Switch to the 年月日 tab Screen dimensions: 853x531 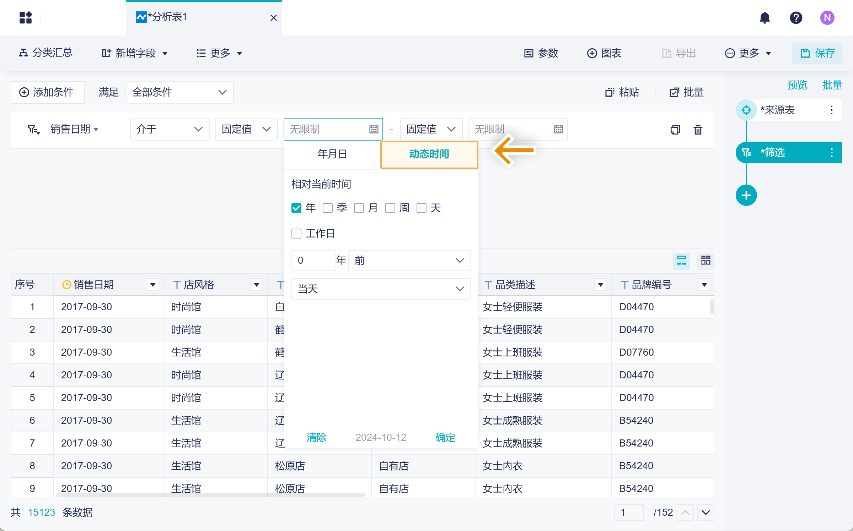(332, 154)
